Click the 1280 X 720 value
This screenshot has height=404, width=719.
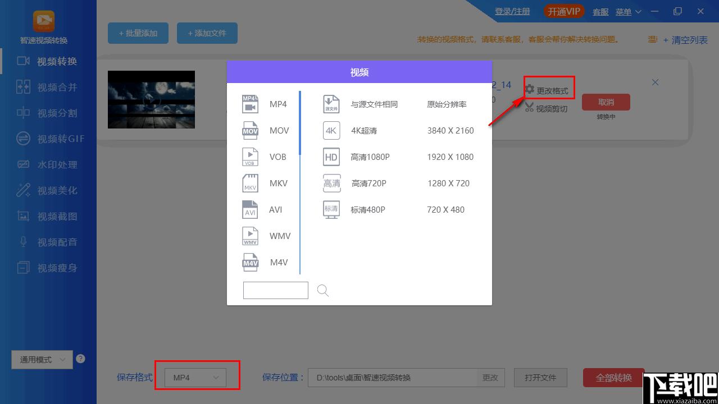coord(448,183)
